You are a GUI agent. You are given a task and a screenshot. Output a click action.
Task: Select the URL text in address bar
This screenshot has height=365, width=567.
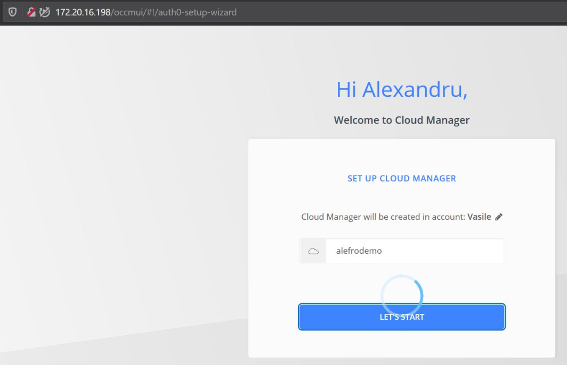tap(145, 12)
